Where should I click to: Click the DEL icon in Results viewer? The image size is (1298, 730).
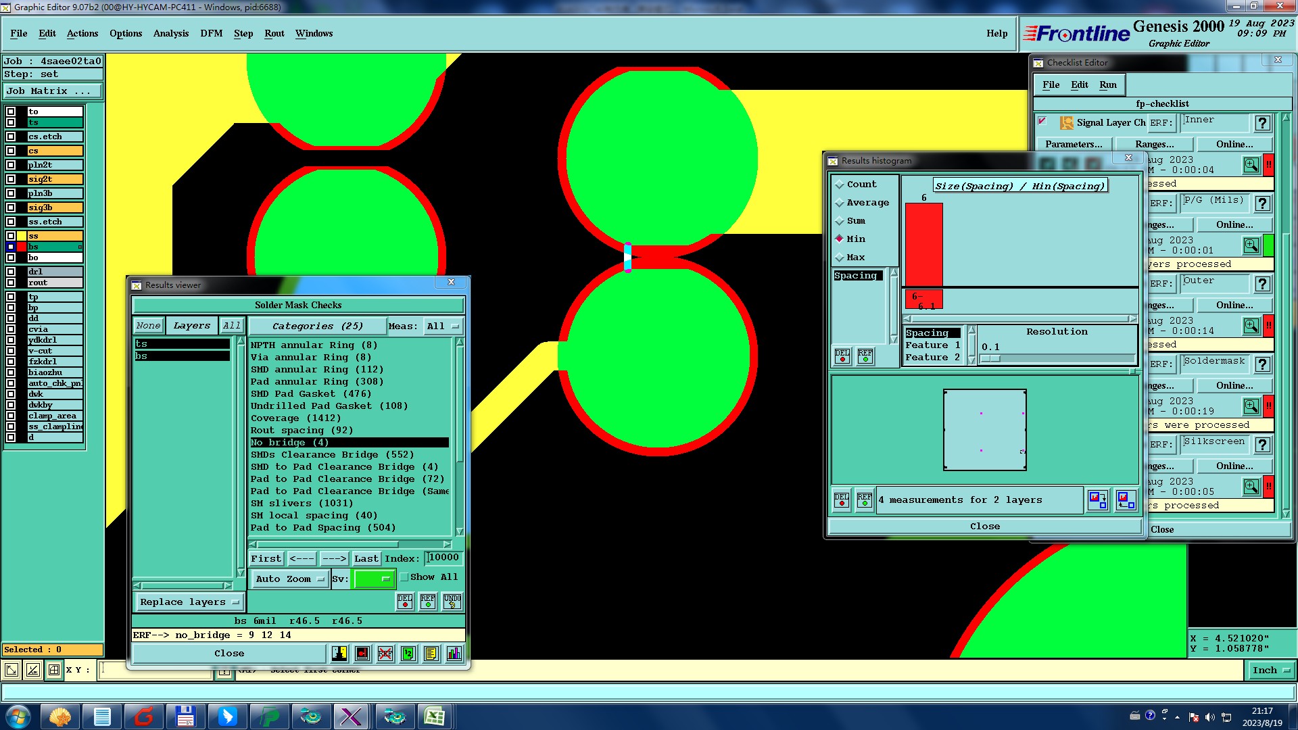[405, 602]
